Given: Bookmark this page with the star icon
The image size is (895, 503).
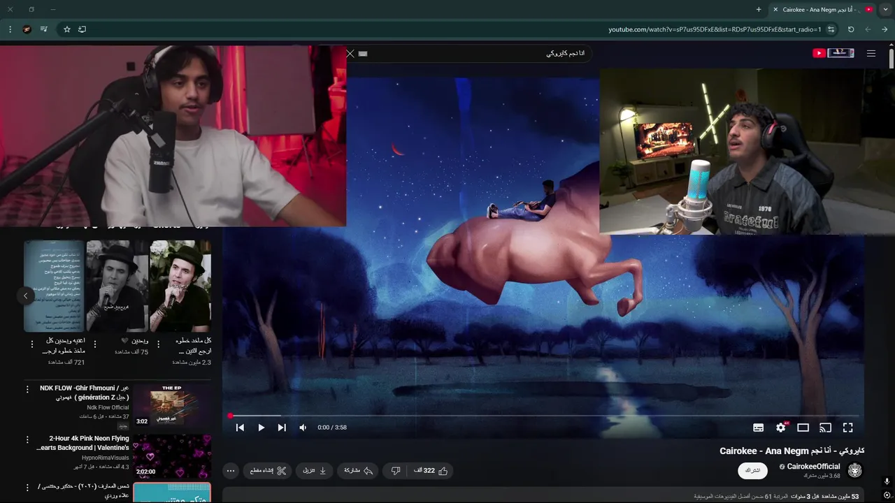Looking at the screenshot, I should coord(67,29).
